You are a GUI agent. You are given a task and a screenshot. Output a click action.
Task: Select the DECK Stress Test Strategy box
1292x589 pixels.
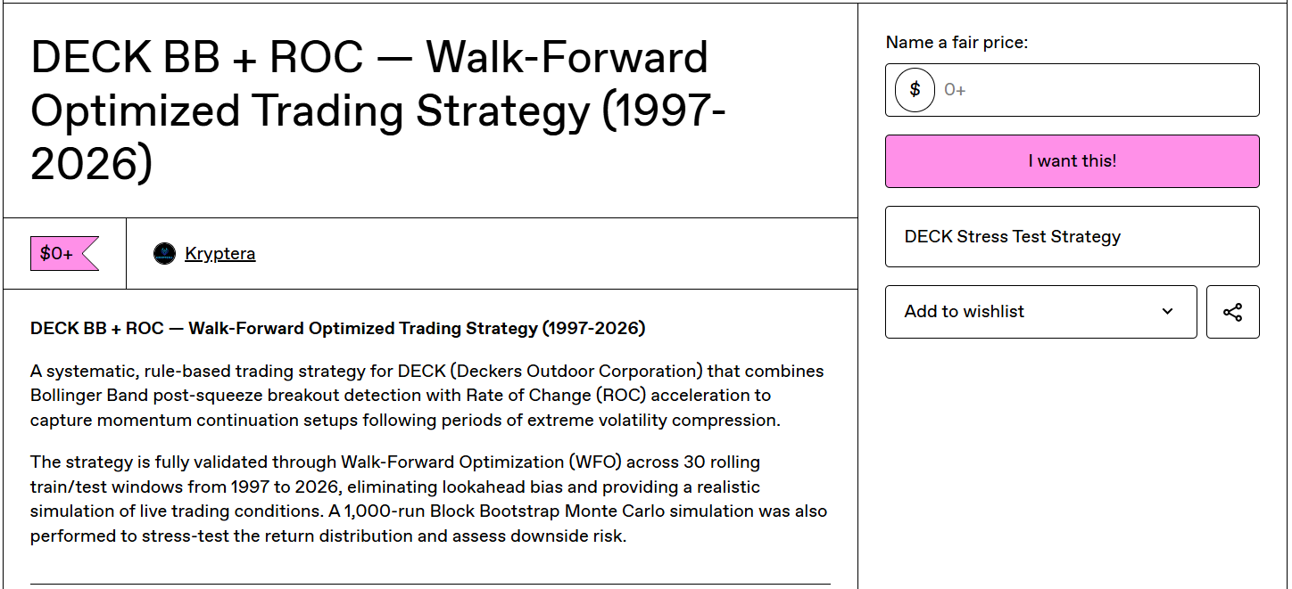click(x=1072, y=237)
